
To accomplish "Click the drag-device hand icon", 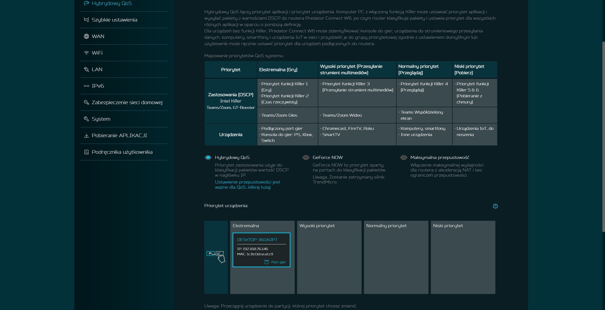I will pyautogui.click(x=216, y=257).
